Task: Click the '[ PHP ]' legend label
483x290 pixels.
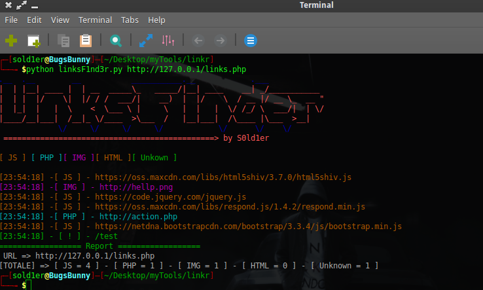Action: [46, 158]
